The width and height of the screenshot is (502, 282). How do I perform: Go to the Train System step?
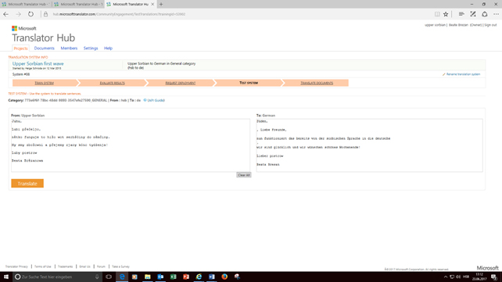coord(45,83)
